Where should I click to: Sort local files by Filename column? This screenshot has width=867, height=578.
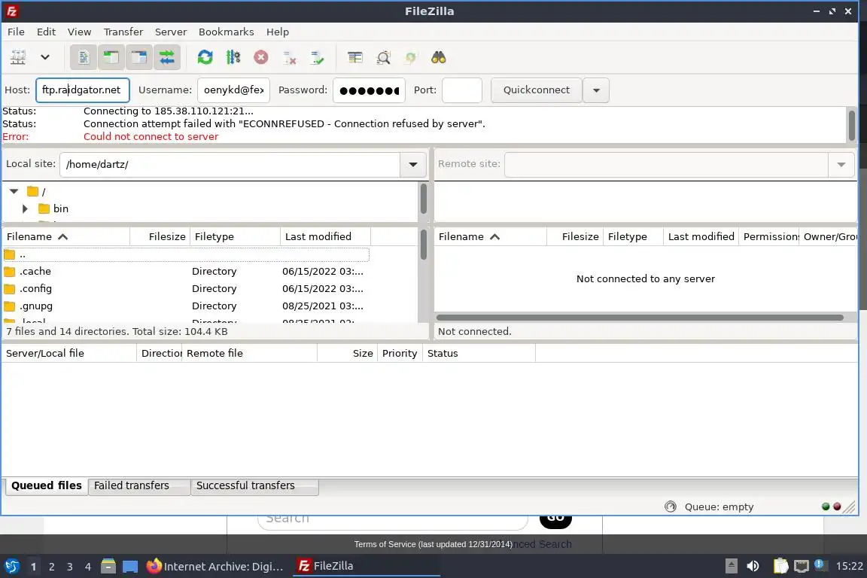(x=66, y=237)
